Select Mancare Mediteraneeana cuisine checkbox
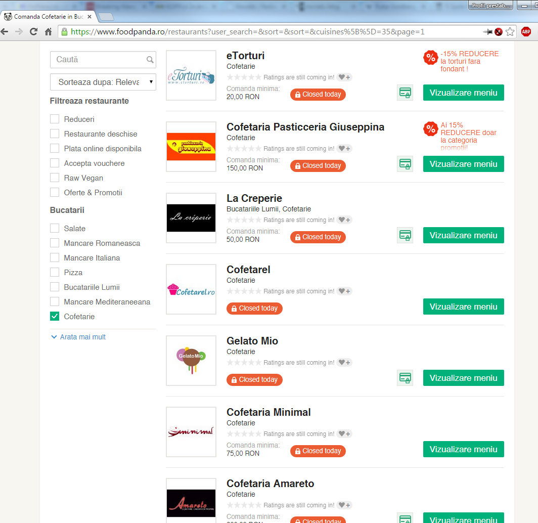The width and height of the screenshot is (538, 523). 55,301
